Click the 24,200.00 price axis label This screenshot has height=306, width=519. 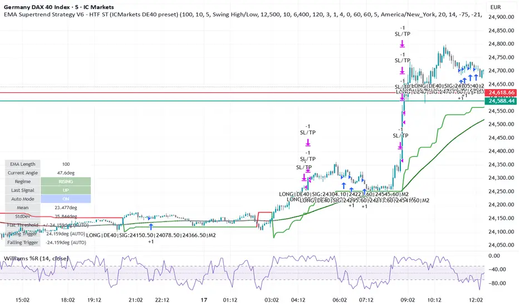[501, 204]
